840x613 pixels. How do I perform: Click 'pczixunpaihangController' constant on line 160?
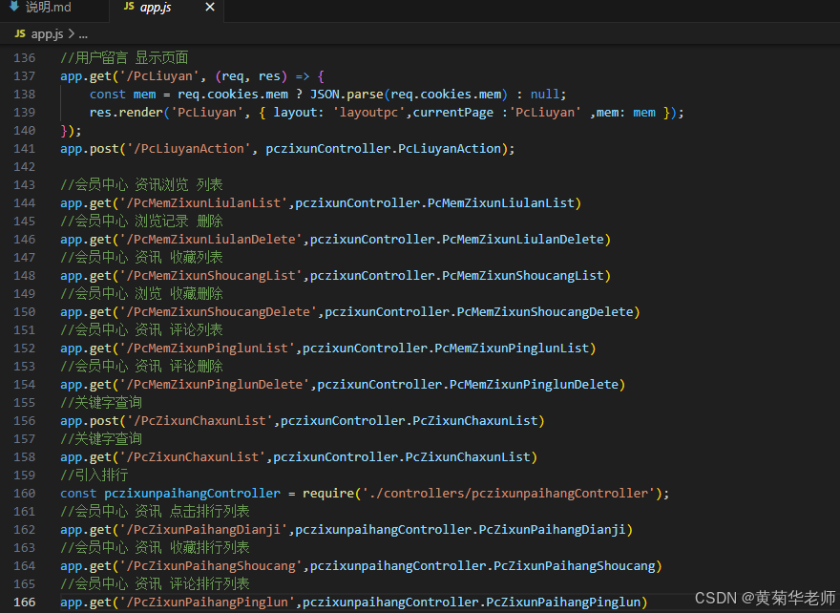tap(192, 494)
